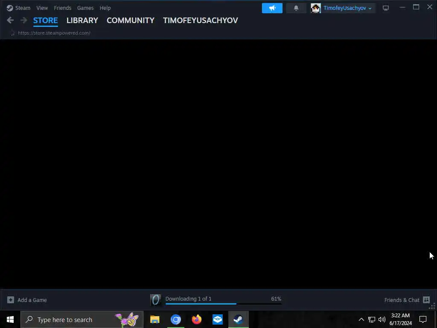Switch to Big Picture mode icon
The height and width of the screenshot is (328, 437).
tap(386, 8)
